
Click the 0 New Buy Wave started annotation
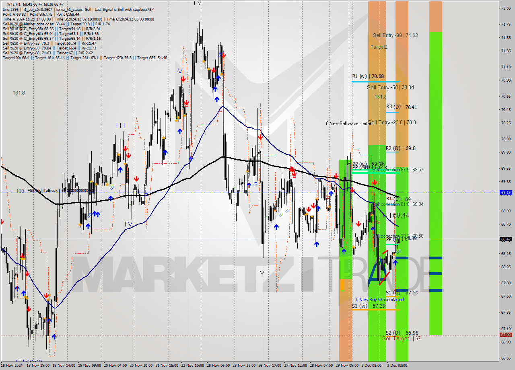[379, 300]
